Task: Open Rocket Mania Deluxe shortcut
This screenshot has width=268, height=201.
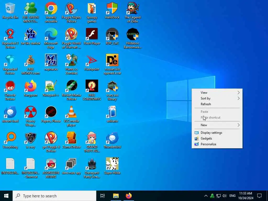Action: 71,90
